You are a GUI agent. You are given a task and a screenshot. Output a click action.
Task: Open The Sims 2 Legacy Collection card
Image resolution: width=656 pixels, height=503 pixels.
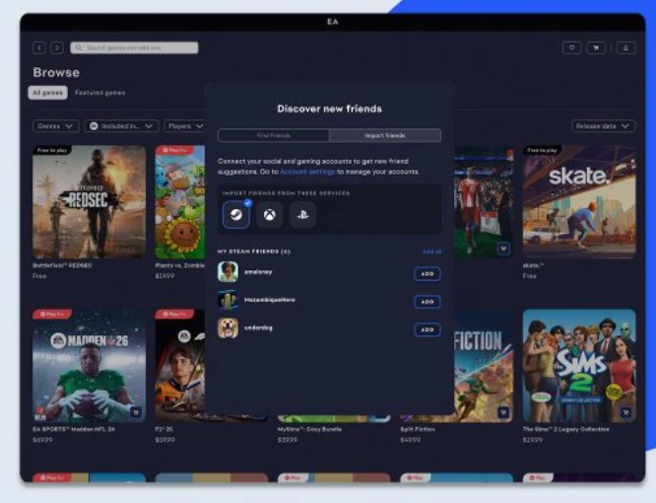coord(579,366)
